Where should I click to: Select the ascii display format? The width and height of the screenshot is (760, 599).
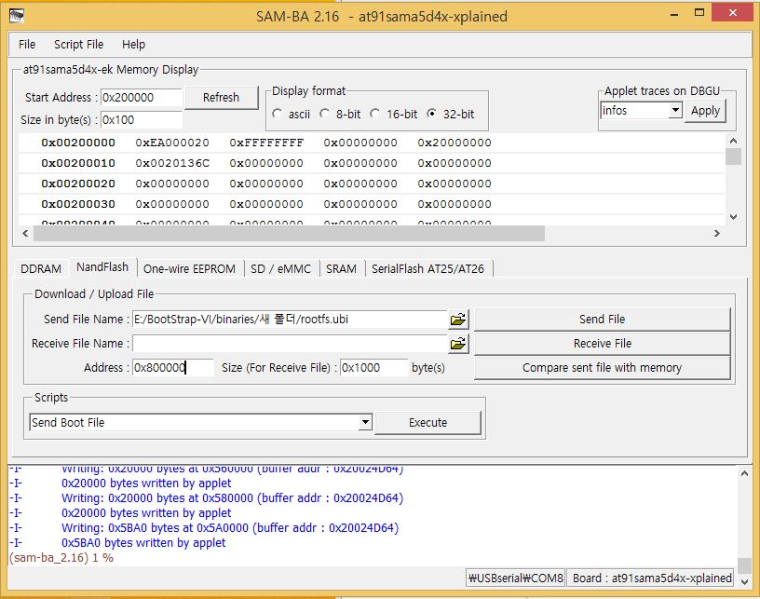[x=278, y=114]
